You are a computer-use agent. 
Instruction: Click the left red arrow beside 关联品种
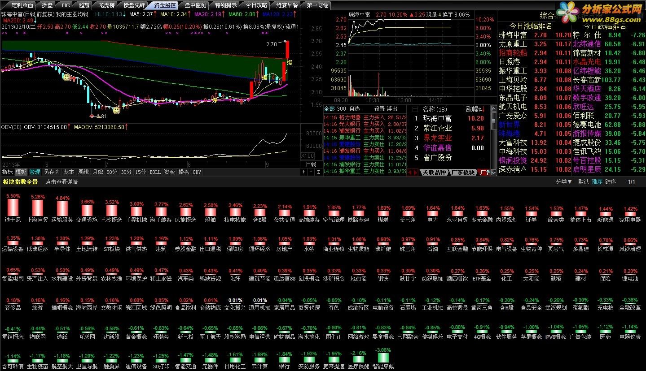pyautogui.click(x=411, y=173)
